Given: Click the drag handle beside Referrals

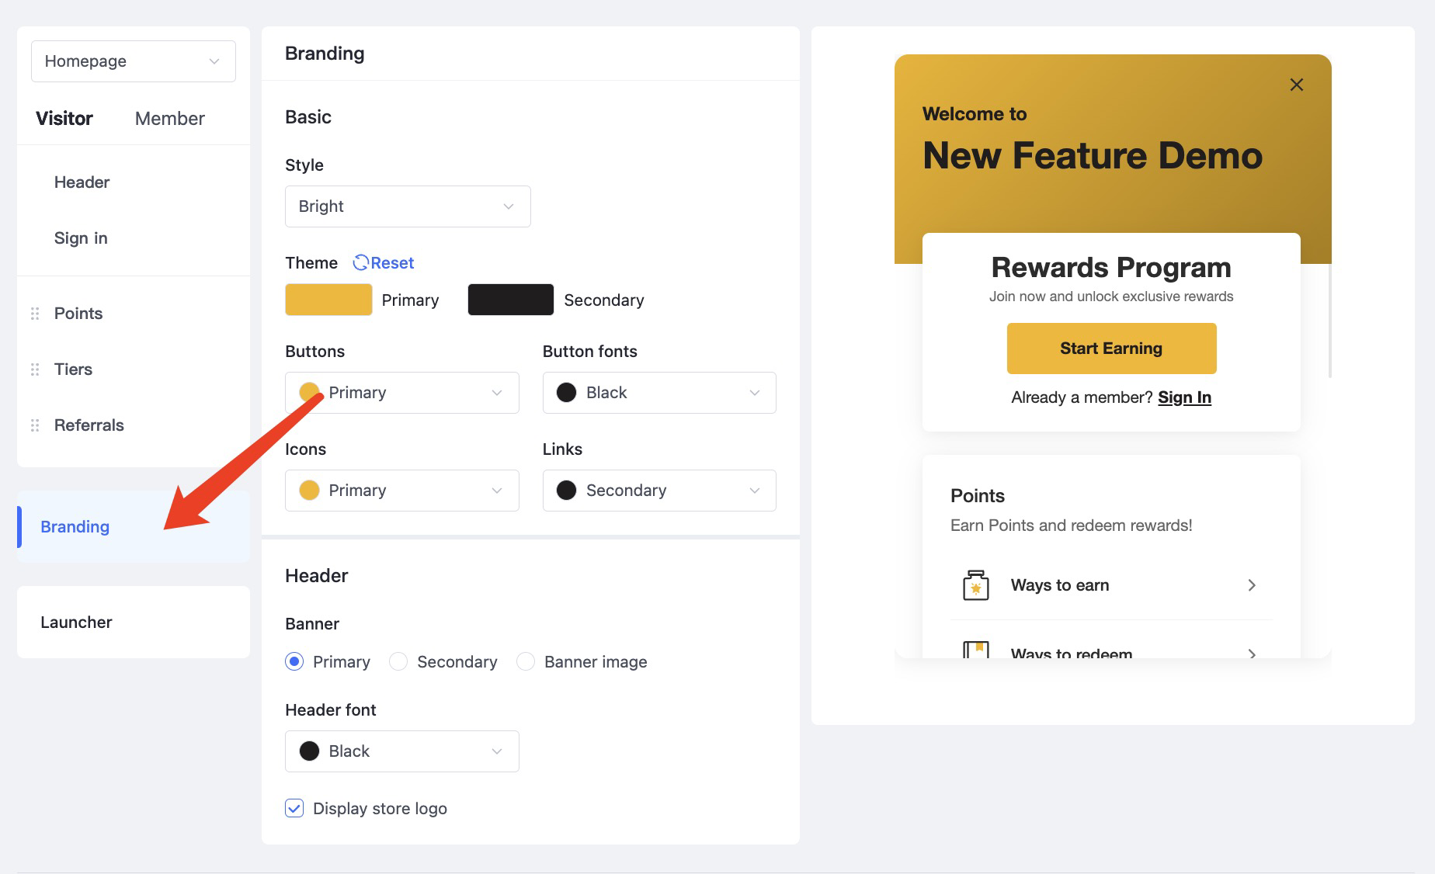Looking at the screenshot, I should (x=35, y=425).
